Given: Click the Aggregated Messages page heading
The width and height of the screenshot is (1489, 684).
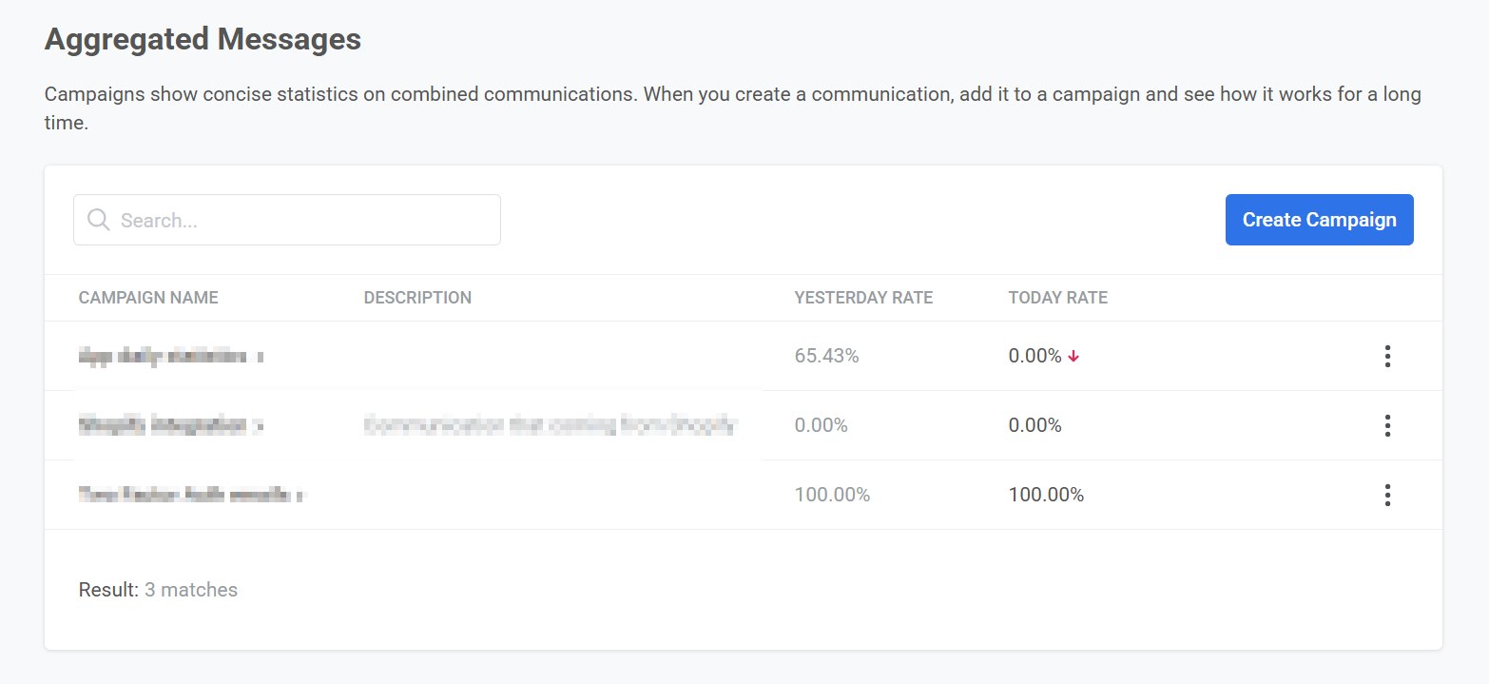Looking at the screenshot, I should (x=203, y=39).
